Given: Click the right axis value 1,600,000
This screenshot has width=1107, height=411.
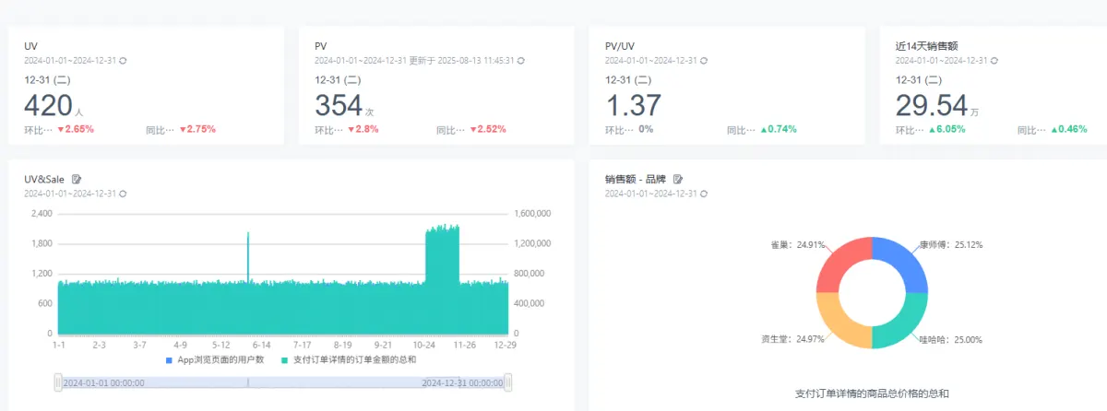Looking at the screenshot, I should point(532,213).
